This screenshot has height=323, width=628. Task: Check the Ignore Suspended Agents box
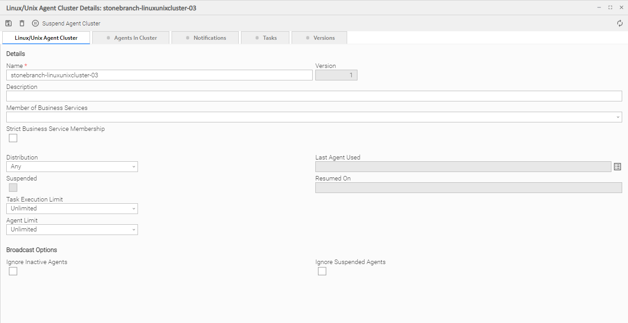click(x=322, y=271)
